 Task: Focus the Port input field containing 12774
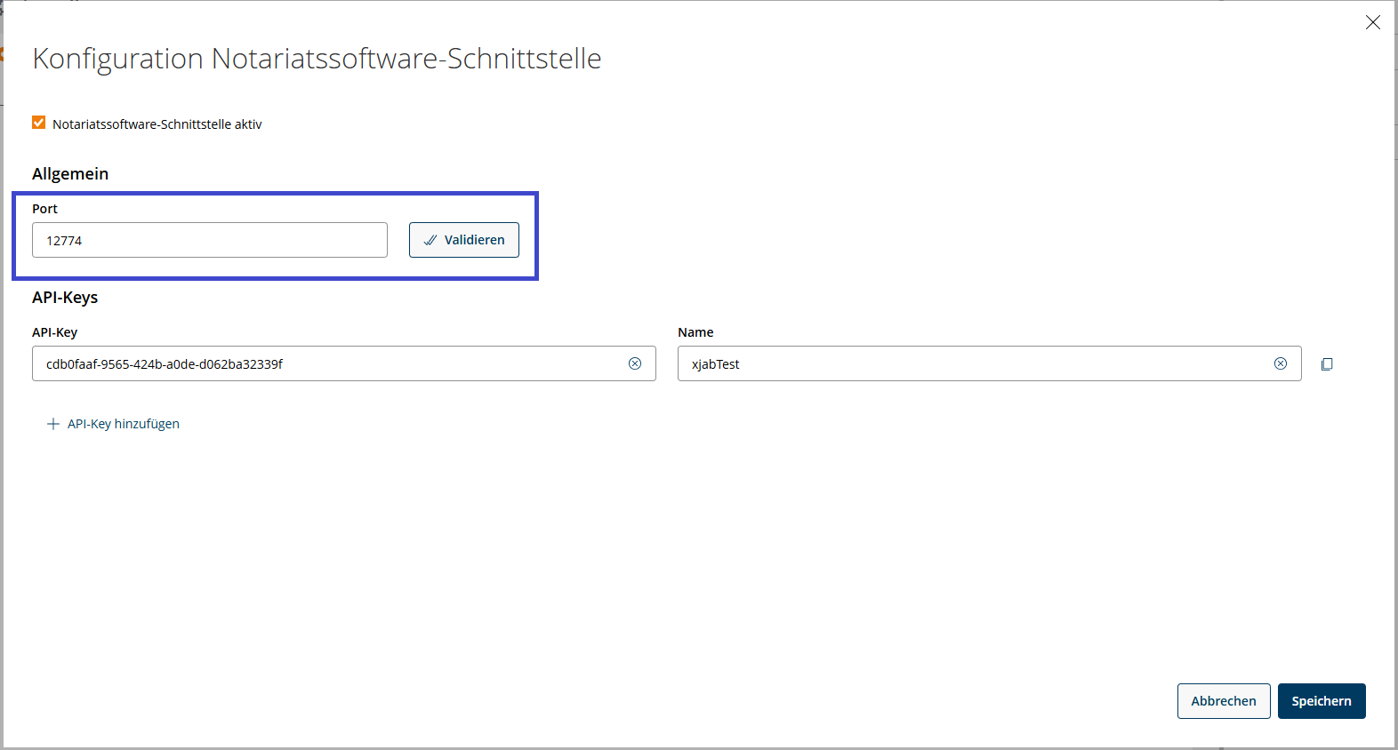[x=210, y=240]
